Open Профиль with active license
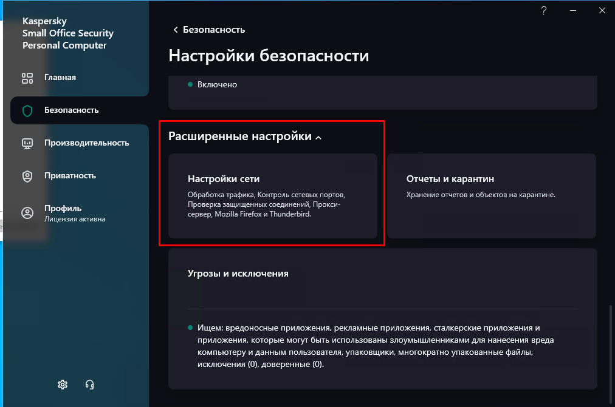 point(74,213)
